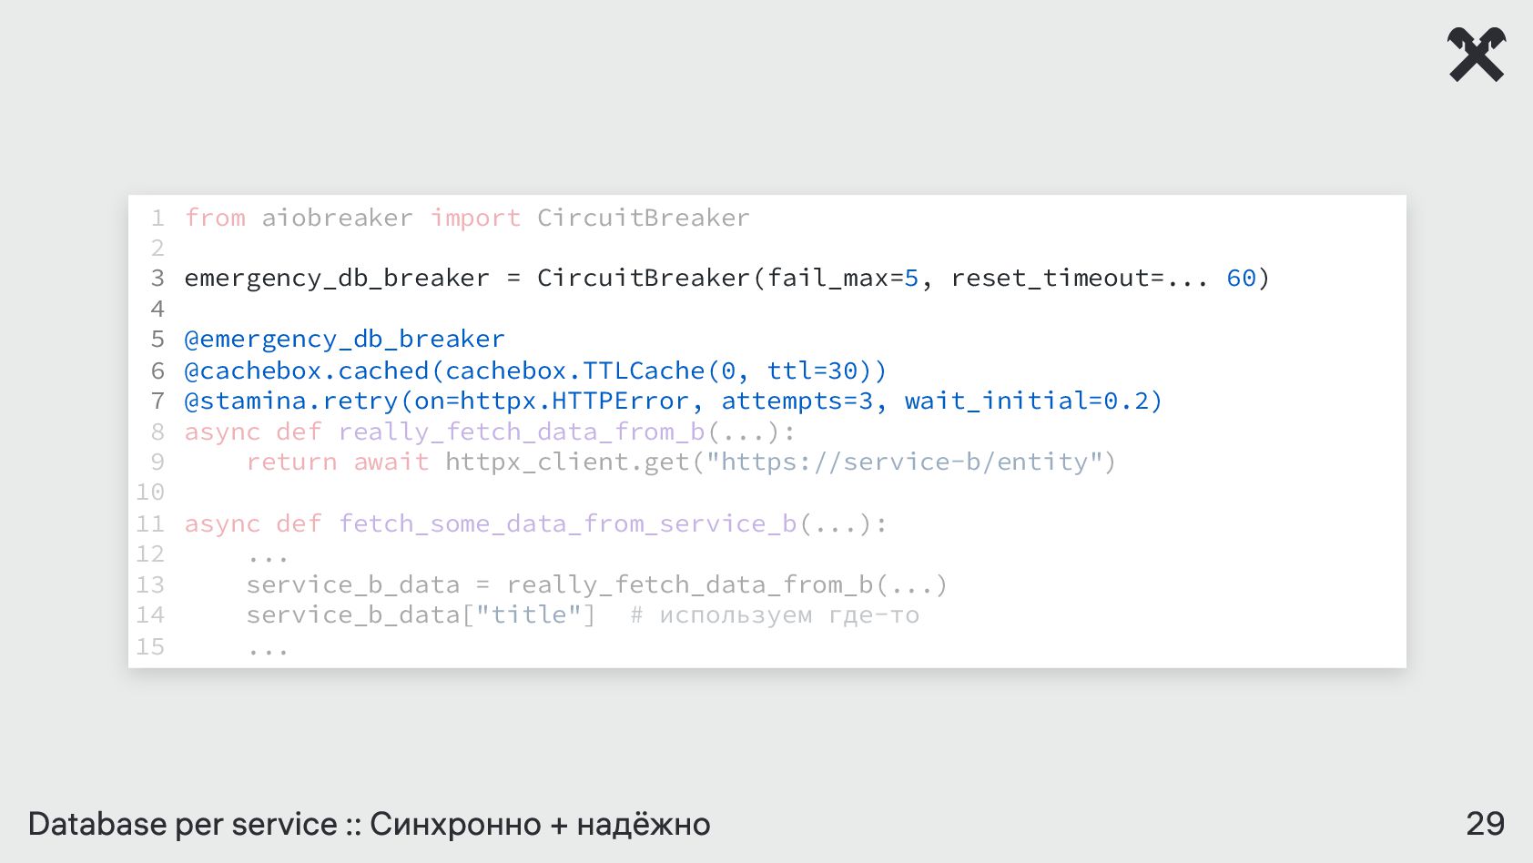Viewport: 1533px width, 863px height.
Task: Click the 'ttl=30' argument
Action: pyautogui.click(x=812, y=371)
